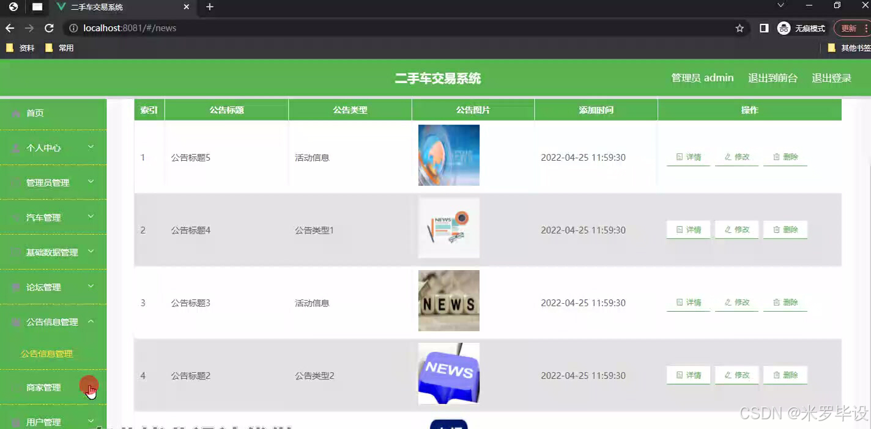Collapse the 公告信息管理 menu chevron

91,321
